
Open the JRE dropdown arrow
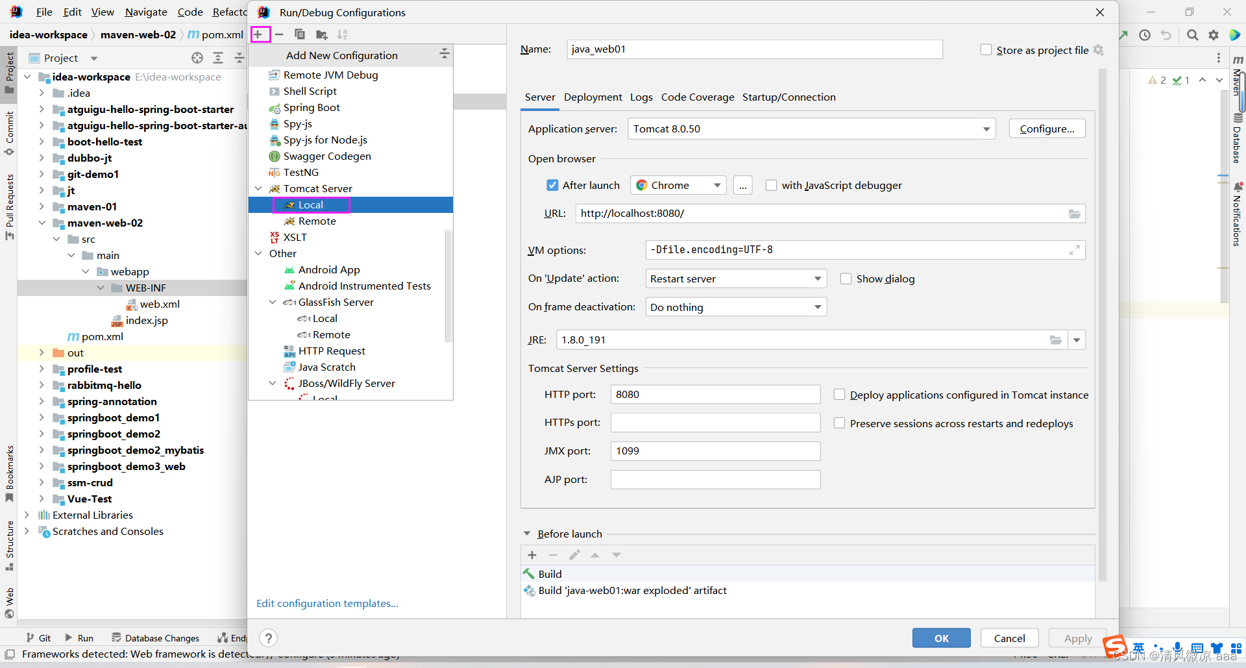pos(1077,340)
